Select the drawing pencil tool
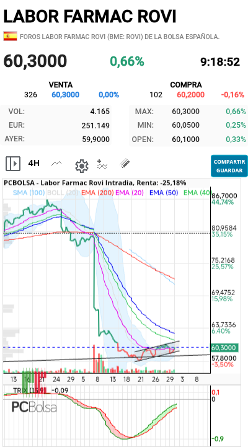Image resolution: width=248 pixels, height=447 pixels. pos(125,164)
